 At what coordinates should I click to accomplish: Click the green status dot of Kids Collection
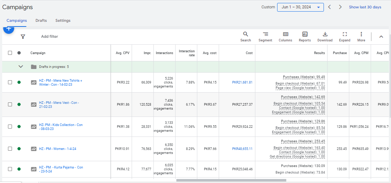(19, 127)
